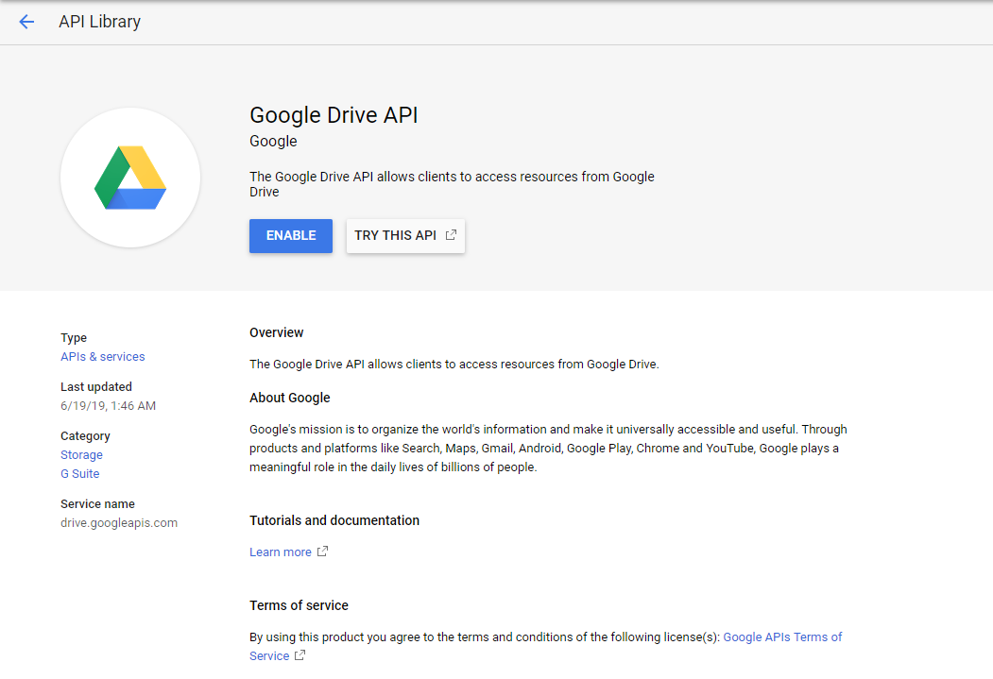Click the Google Drive API heading
The width and height of the screenshot is (993, 679).
[334, 115]
